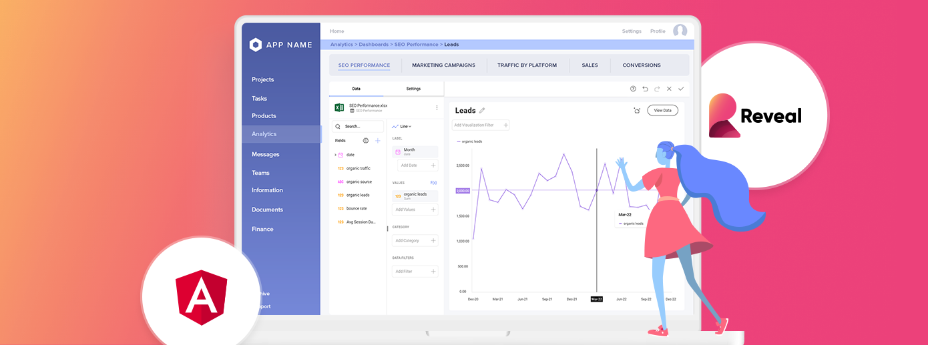Click the plus icon in Add Values box

[x=433, y=210]
